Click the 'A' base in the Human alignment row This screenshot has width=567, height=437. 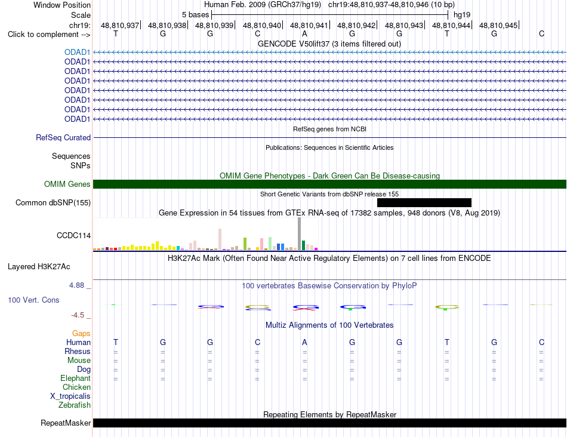304,342
